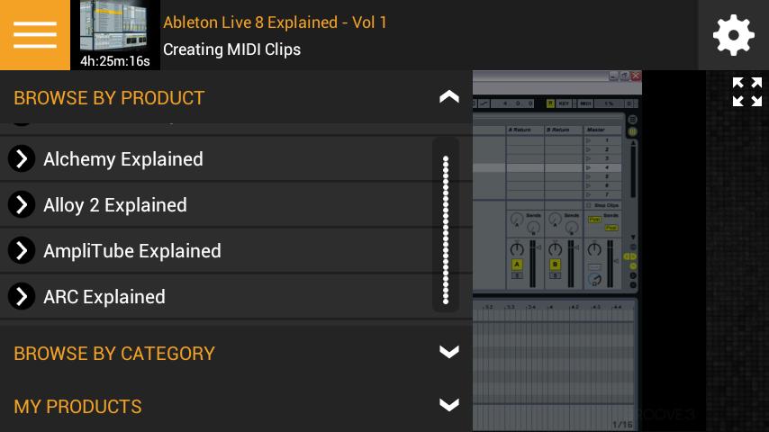Toggle fullscreen video with the expand arrows icon
The width and height of the screenshot is (769, 432).
click(x=746, y=92)
